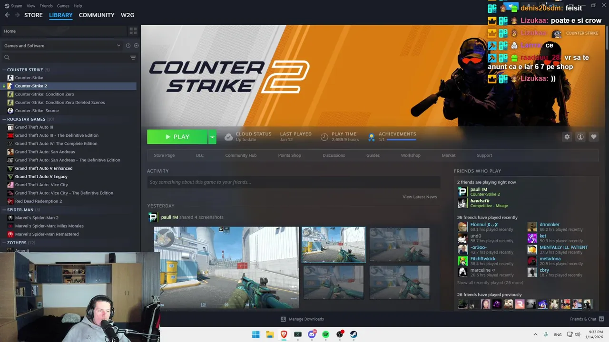This screenshot has width=609, height=342.
Task: Open Community Hub link
Action: [x=241, y=155]
